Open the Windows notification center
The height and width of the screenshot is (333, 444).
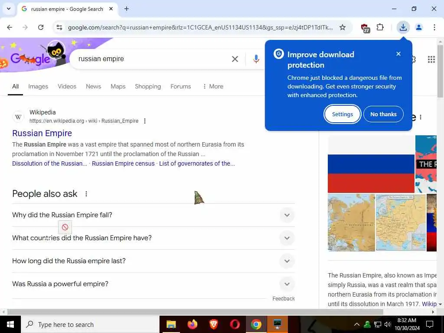pyautogui.click(x=430, y=324)
